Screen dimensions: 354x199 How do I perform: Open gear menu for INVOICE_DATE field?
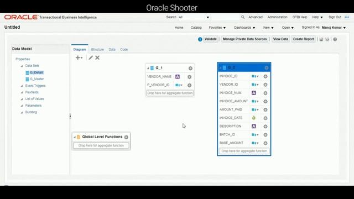click(265, 118)
